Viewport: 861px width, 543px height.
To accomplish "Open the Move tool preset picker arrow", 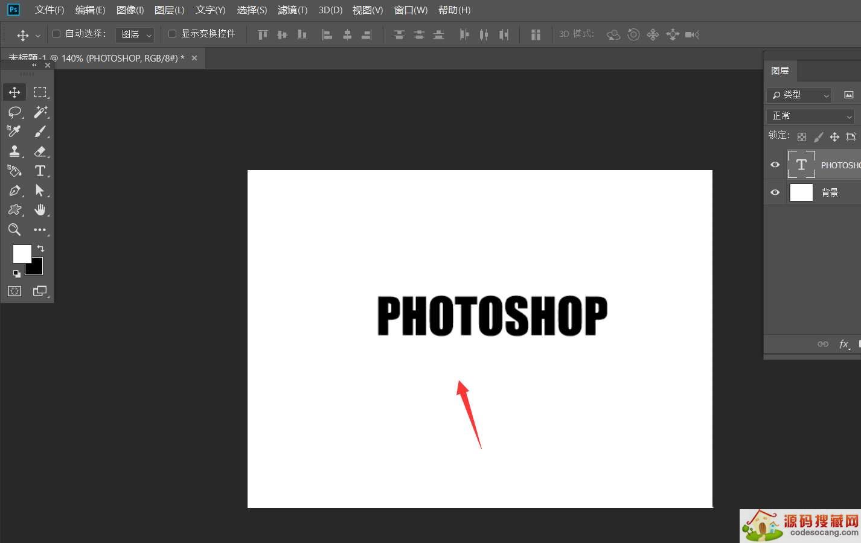I will (x=37, y=36).
